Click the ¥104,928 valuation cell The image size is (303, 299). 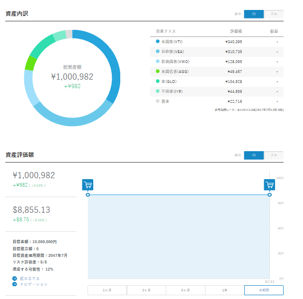point(233,82)
